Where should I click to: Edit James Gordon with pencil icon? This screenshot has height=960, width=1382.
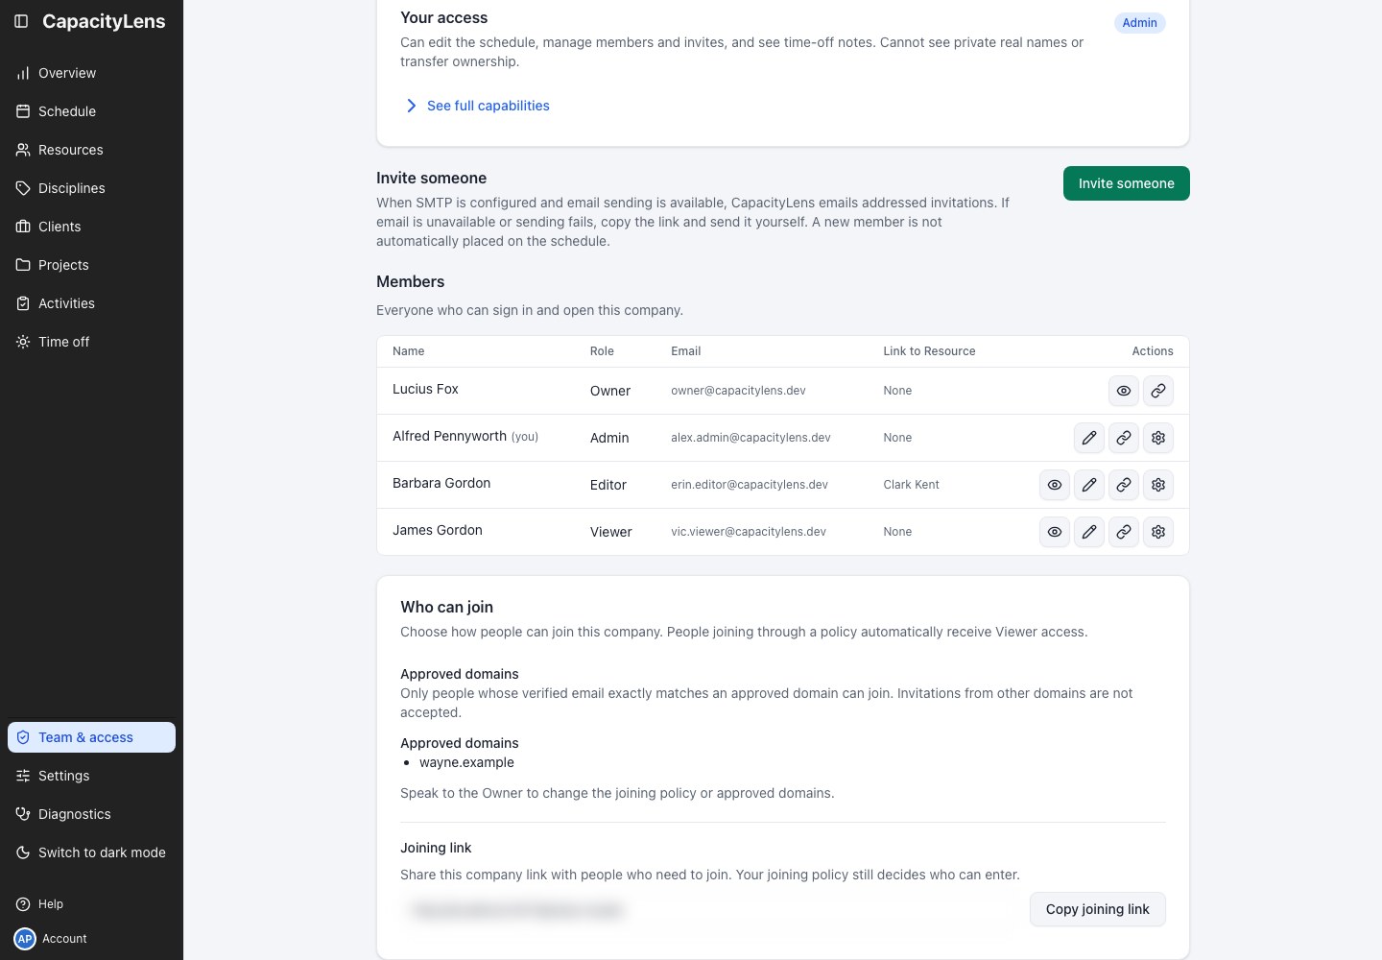[1089, 532]
